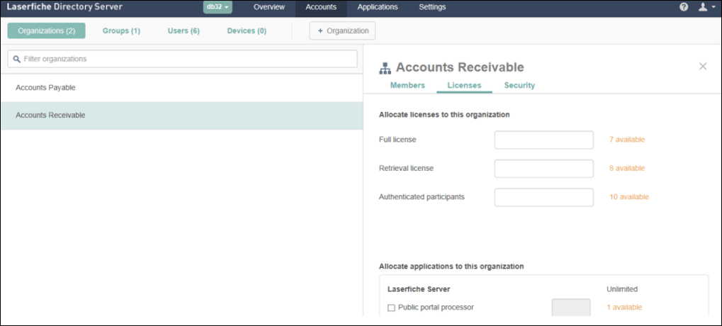Click the magnifier icon in filter box

point(17,59)
